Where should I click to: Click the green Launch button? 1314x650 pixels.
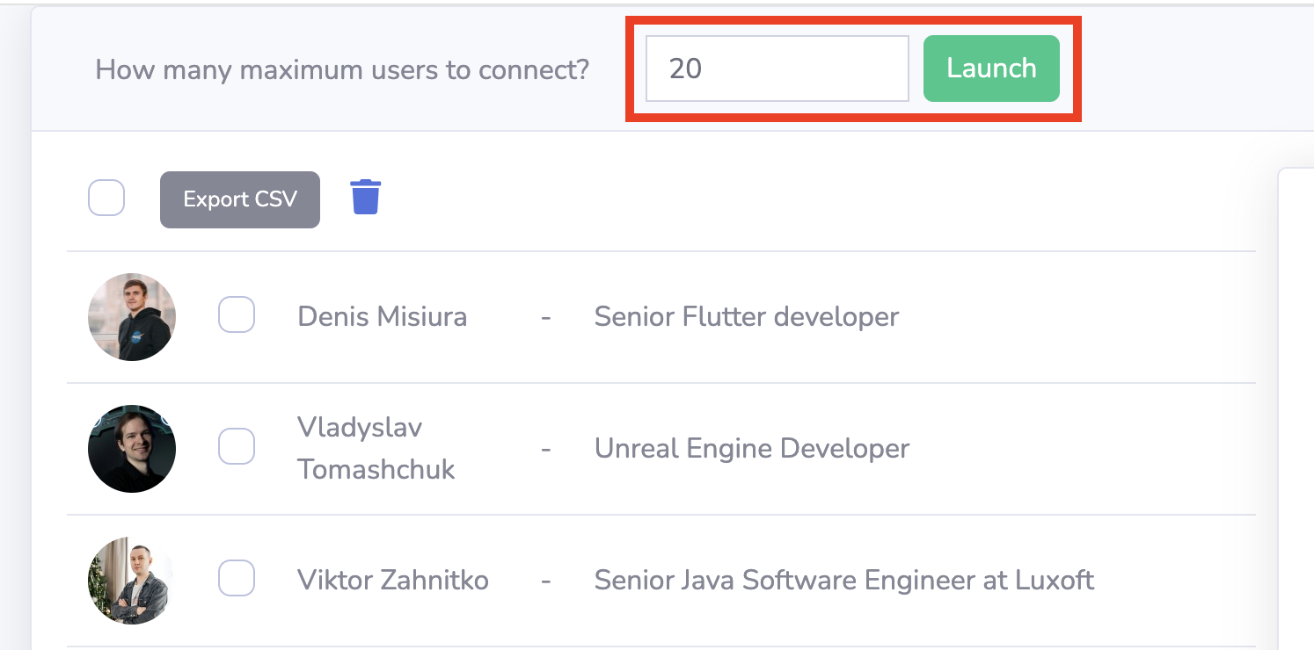991,69
